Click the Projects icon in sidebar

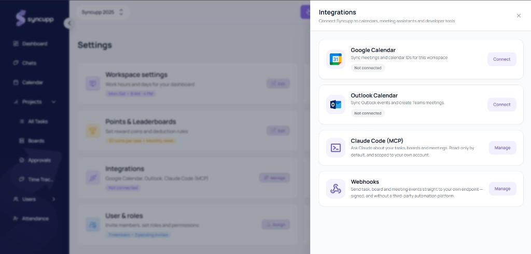point(16,102)
